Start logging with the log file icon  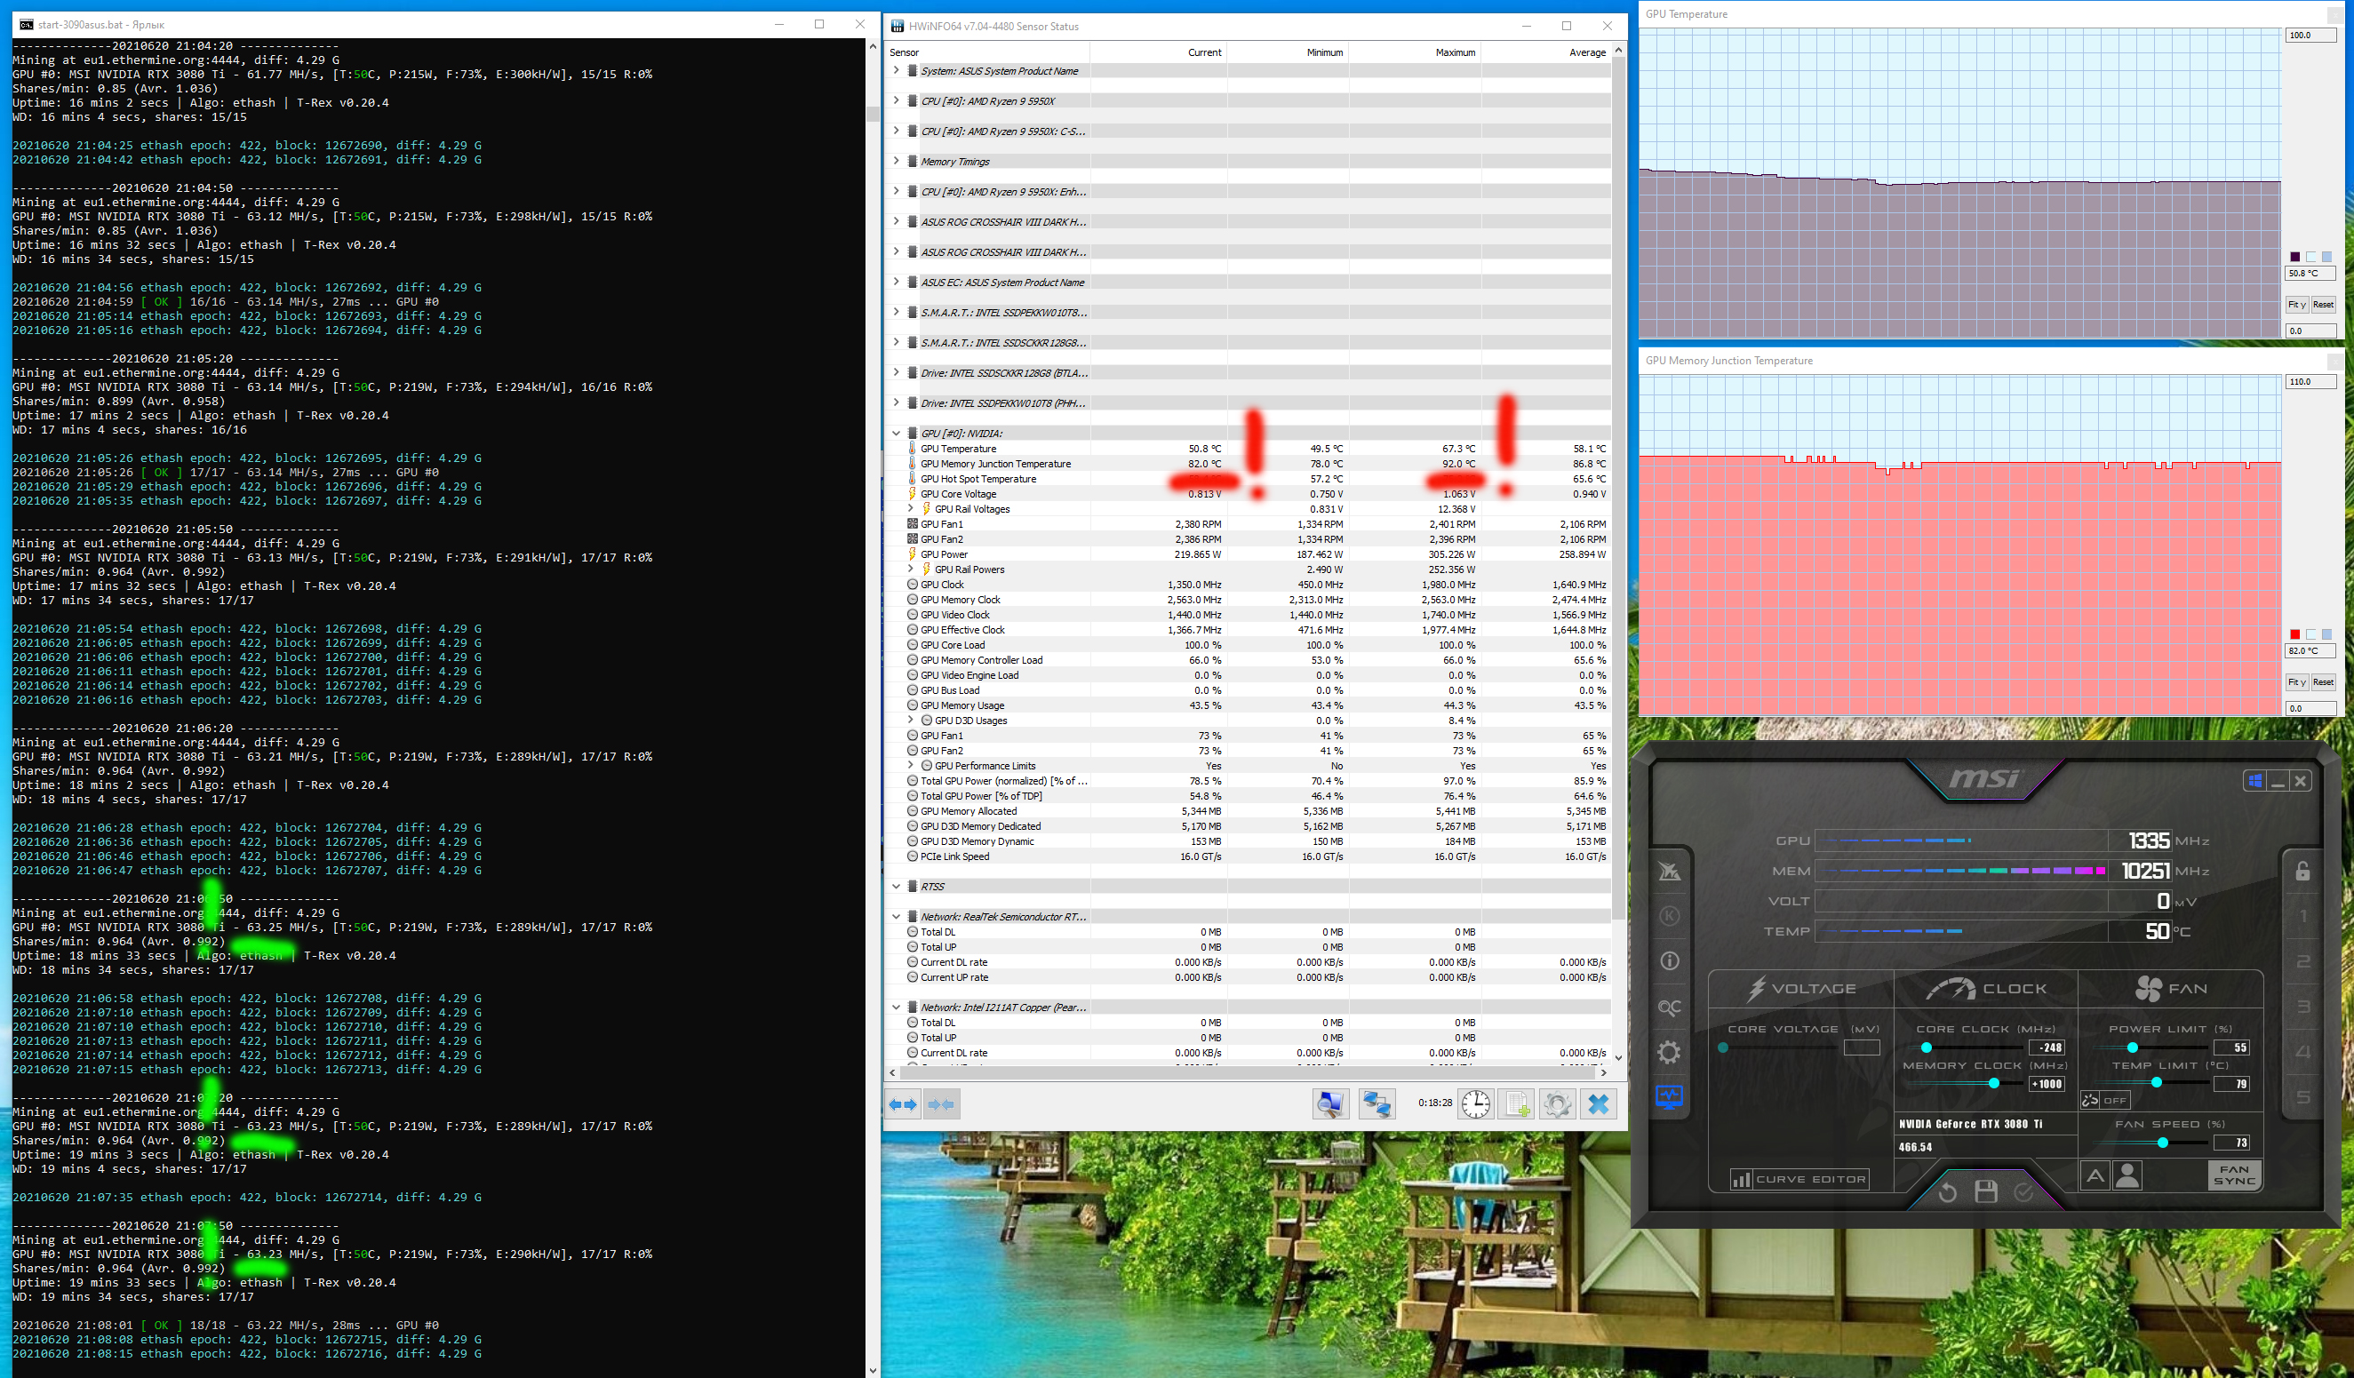coord(1516,1103)
